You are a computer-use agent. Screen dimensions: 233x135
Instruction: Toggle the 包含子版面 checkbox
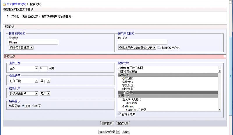(120, 114)
